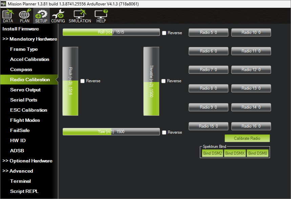Click the Radio 8 channel bar
Image resolution: width=291 pixels, height=199 pixels.
coord(208,88)
